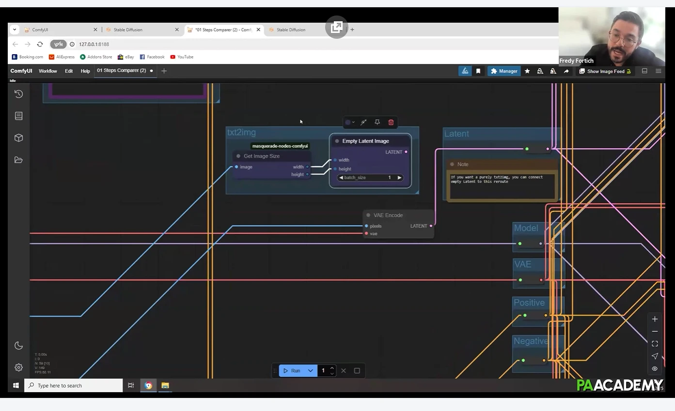
Task: Open ComfyUI settings gear icon
Action: click(x=18, y=367)
